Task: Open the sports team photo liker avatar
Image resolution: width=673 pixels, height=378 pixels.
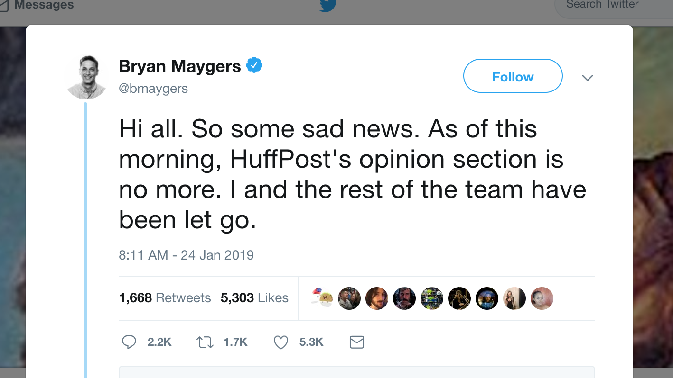Action: 432,298
